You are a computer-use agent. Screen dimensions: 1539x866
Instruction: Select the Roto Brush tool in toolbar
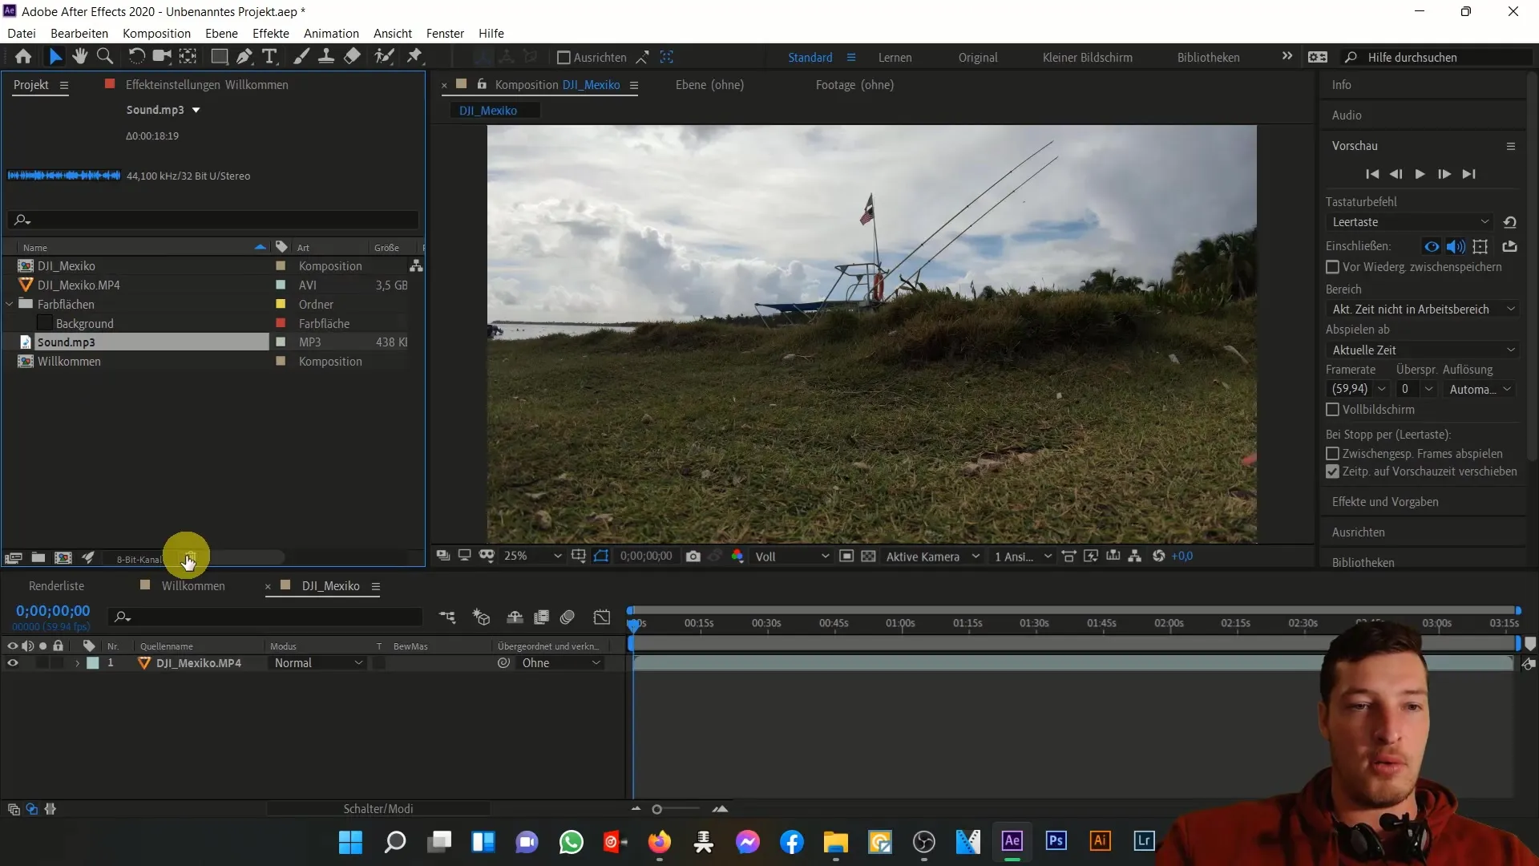[385, 57]
